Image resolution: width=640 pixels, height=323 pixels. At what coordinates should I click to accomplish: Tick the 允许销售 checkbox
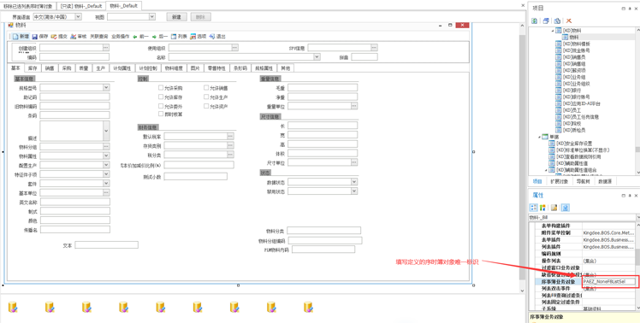pyautogui.click(x=206, y=88)
